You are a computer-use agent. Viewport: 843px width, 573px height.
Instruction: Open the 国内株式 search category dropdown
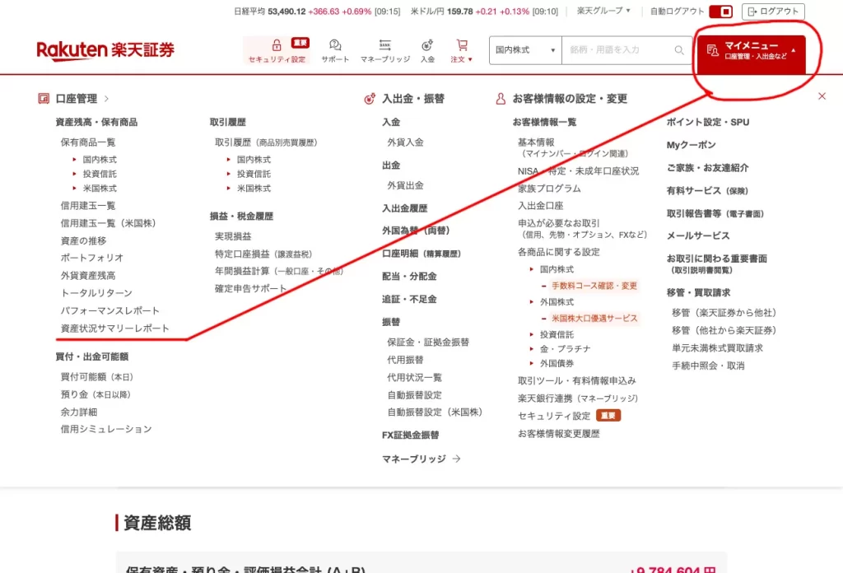[x=525, y=50]
